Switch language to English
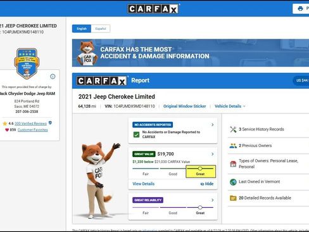This screenshot has height=232, width=309. click(82, 29)
